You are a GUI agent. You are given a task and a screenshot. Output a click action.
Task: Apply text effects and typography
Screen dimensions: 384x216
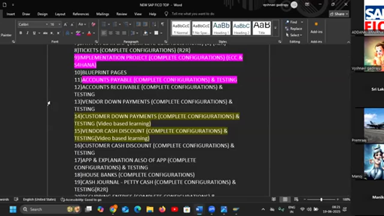coord(67,33)
